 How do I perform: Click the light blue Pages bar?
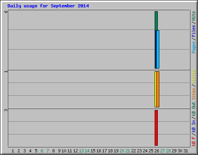click(158, 49)
